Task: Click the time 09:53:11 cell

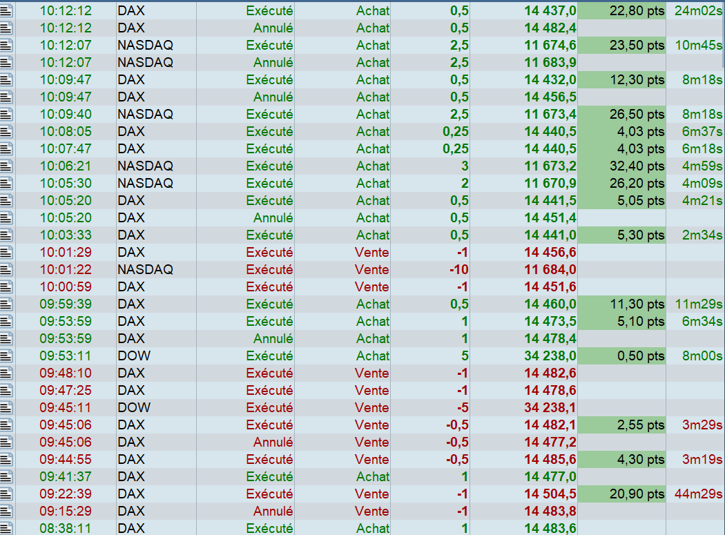Action: click(x=66, y=356)
